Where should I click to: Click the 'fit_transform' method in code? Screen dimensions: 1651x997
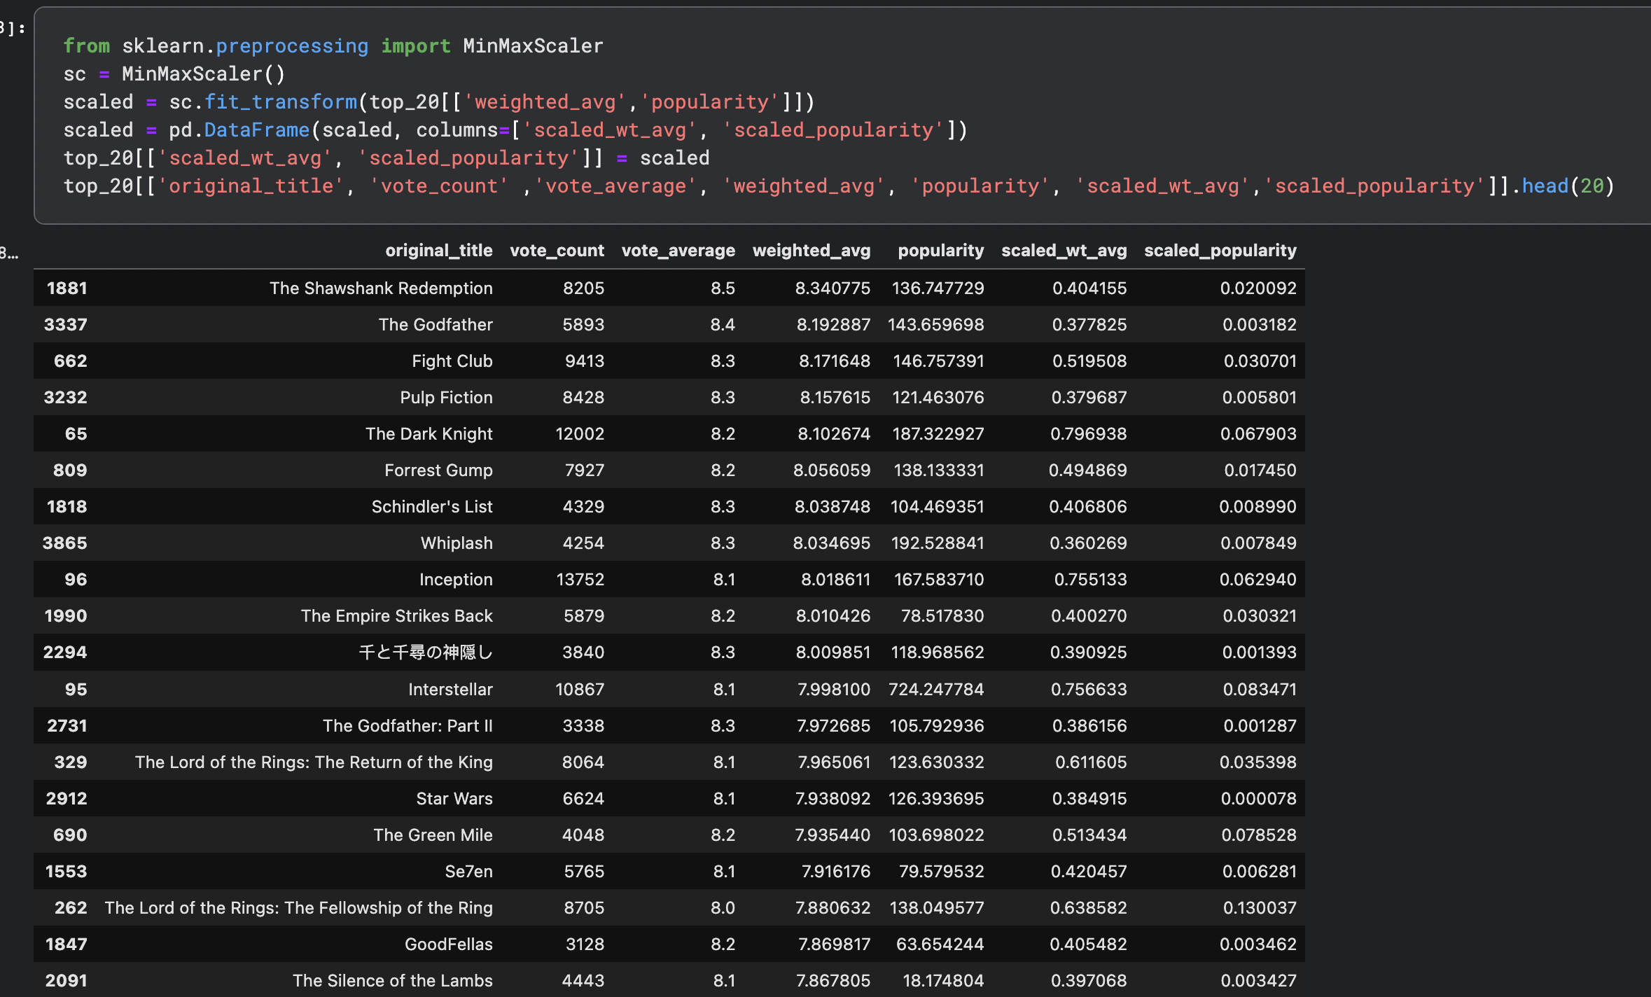point(280,102)
